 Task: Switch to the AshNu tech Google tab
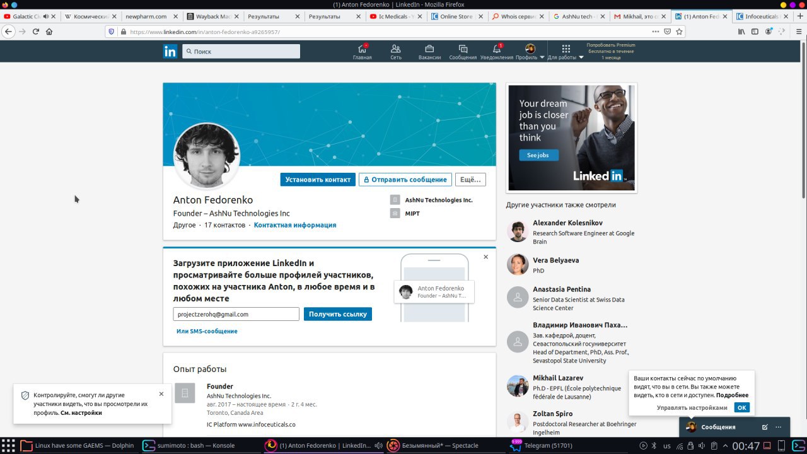(x=579, y=16)
